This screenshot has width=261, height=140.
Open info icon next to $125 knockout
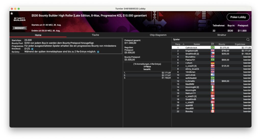tap(32, 49)
